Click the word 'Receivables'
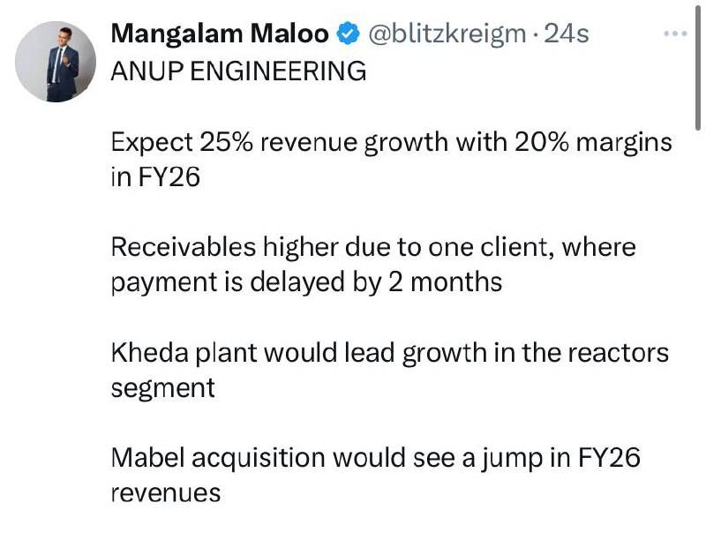706x540 pixels. [x=184, y=247]
